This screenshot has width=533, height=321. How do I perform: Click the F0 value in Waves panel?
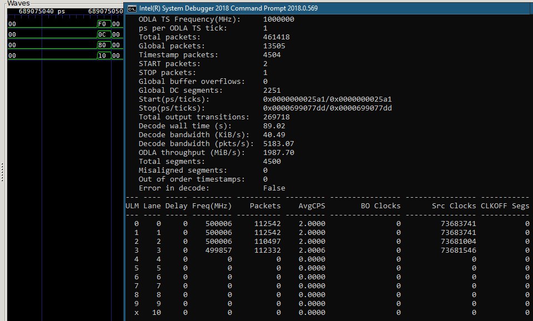click(102, 24)
